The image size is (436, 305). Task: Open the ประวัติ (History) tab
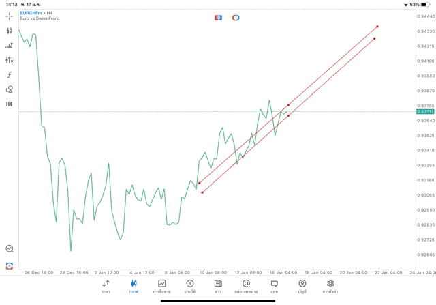[x=190, y=286]
